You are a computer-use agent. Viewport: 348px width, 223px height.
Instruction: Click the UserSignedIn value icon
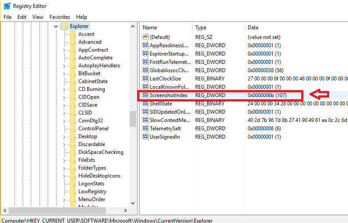click(x=145, y=136)
